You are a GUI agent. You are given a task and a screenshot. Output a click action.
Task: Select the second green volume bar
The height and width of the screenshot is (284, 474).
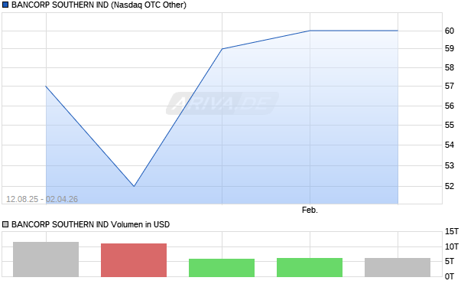pyautogui.click(x=310, y=267)
